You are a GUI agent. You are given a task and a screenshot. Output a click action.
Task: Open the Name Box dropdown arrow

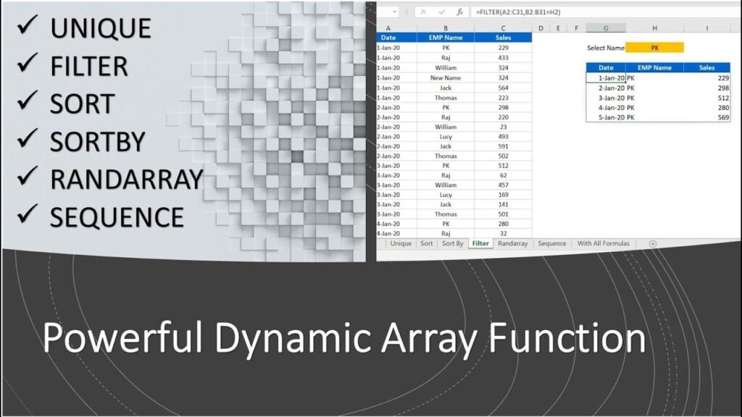(x=394, y=12)
